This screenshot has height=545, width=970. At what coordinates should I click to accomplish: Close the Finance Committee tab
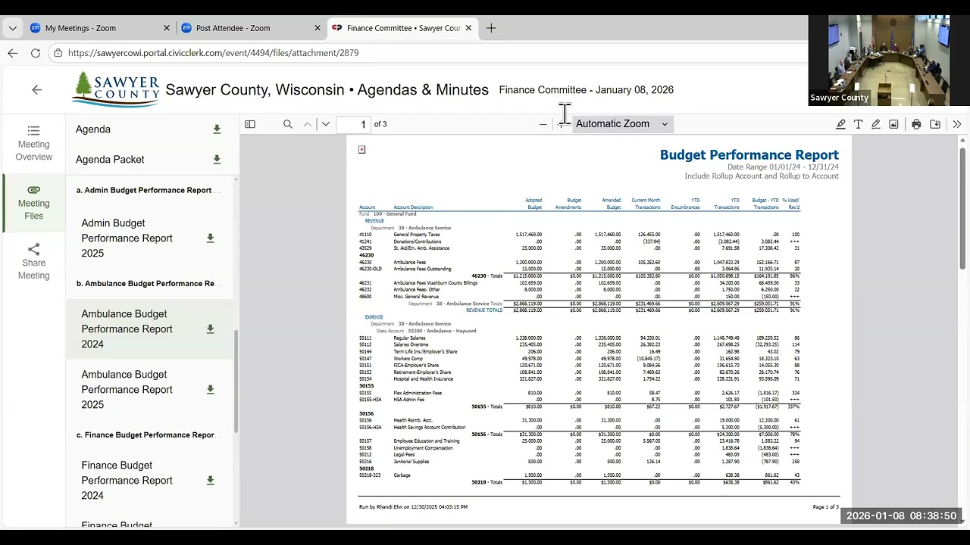click(x=468, y=28)
